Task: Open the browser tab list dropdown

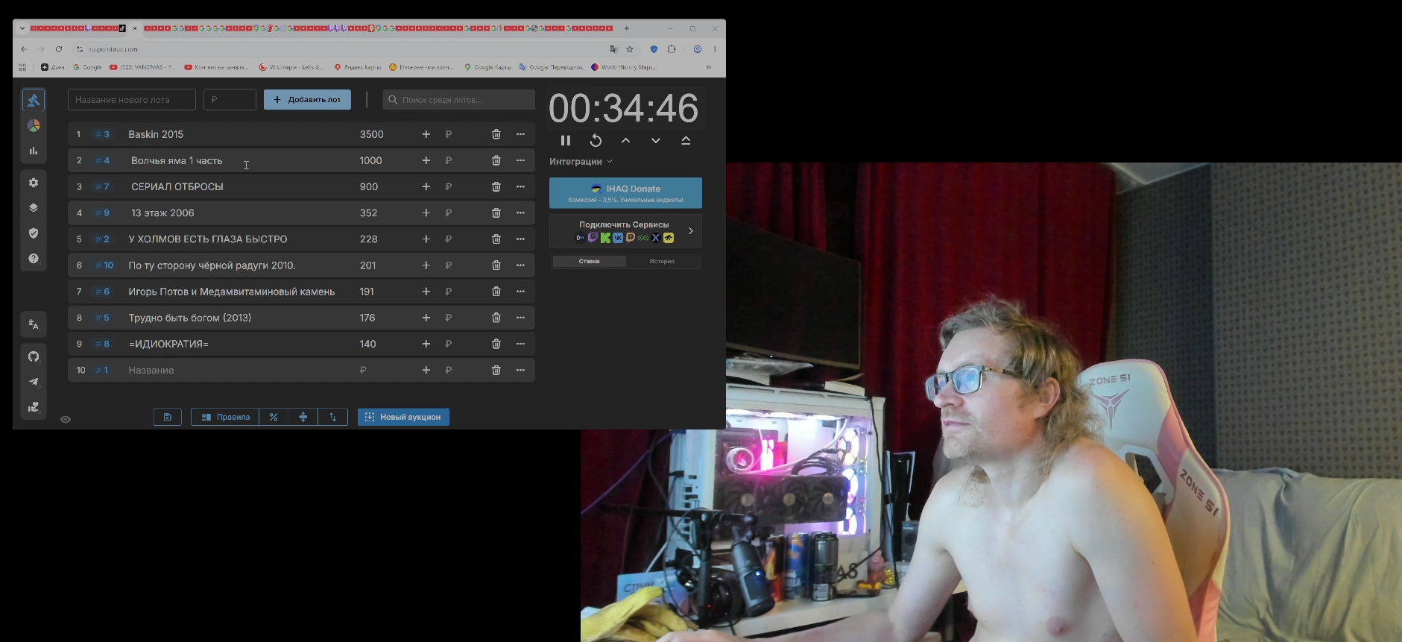Action: click(22, 28)
